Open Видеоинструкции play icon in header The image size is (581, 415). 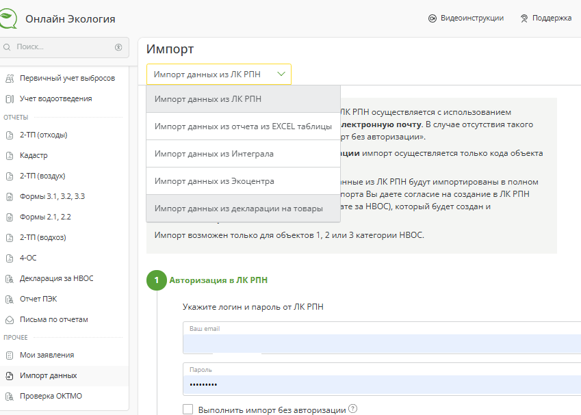click(x=432, y=18)
